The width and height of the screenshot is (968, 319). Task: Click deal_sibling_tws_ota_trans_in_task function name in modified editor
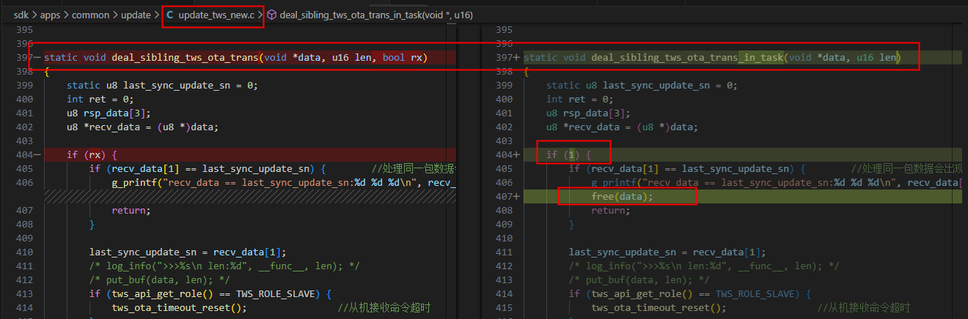point(686,57)
